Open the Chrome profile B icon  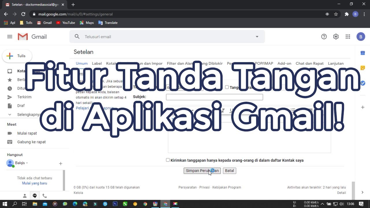coord(356,14)
